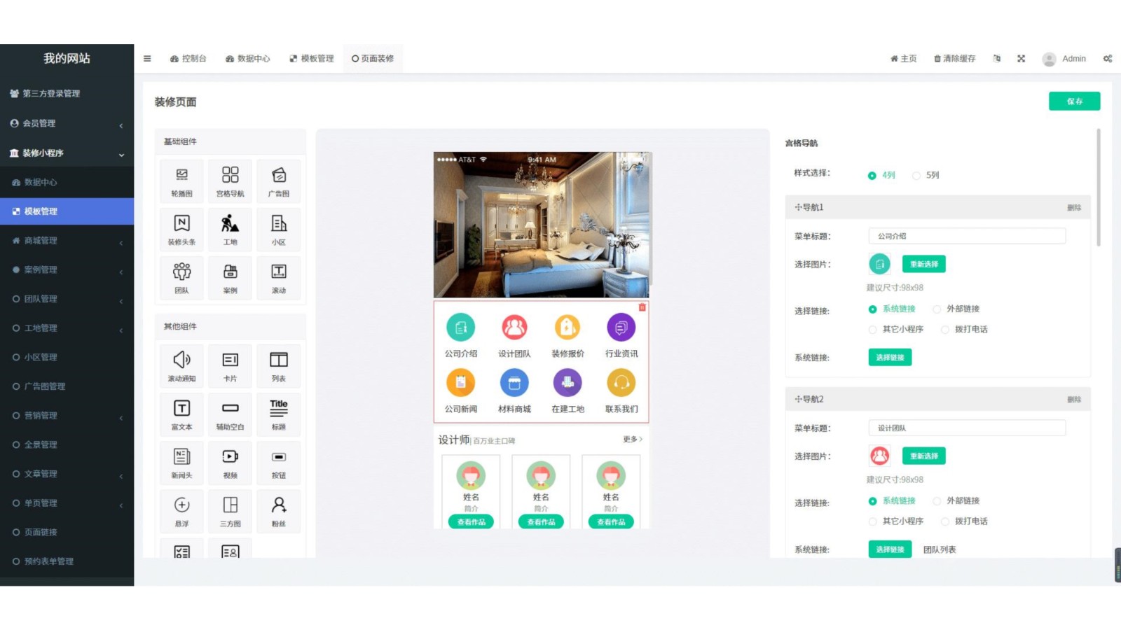Screen dimensions: 1121x630
Task: Open the settings gears icon at top right
Action: tap(1108, 59)
